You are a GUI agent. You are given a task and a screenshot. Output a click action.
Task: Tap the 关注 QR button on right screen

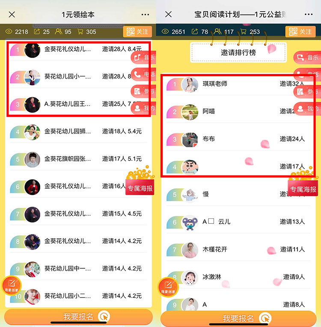tap(300, 32)
